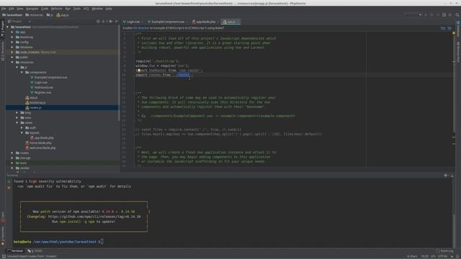Open the Terminal tool window tab
Screen dimensions: 461x259
[x=15, y=251]
